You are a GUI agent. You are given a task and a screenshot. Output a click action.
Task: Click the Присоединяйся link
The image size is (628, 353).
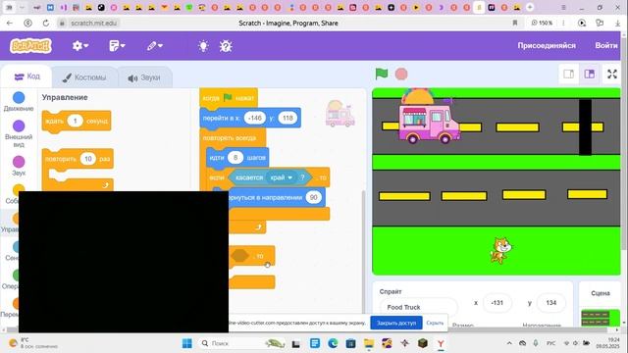click(x=547, y=46)
